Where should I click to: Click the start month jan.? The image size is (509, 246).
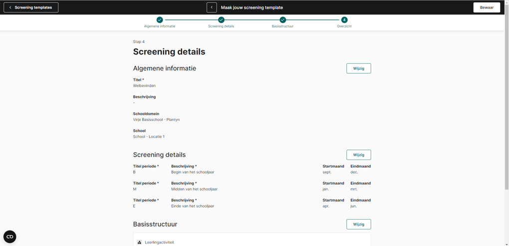[x=325, y=189]
